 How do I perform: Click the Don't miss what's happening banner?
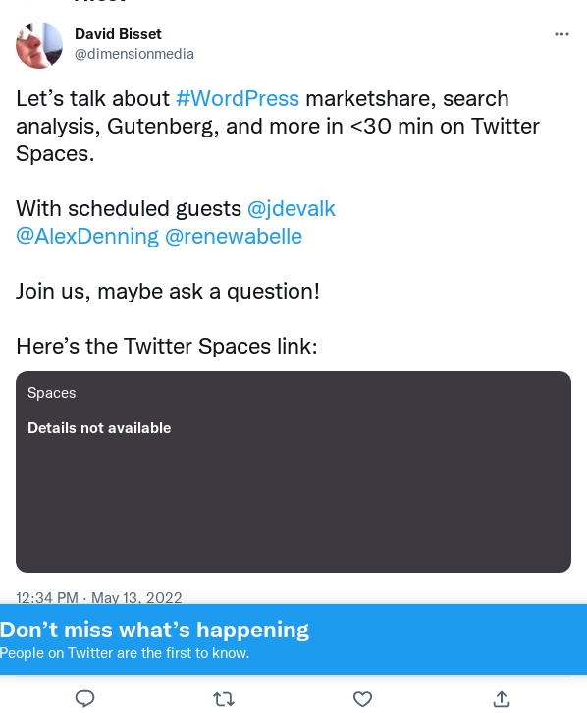point(293,639)
